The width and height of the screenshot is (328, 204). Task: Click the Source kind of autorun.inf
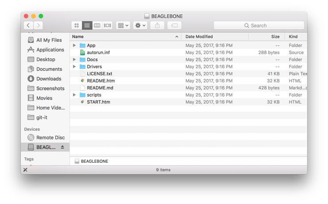pos(296,52)
